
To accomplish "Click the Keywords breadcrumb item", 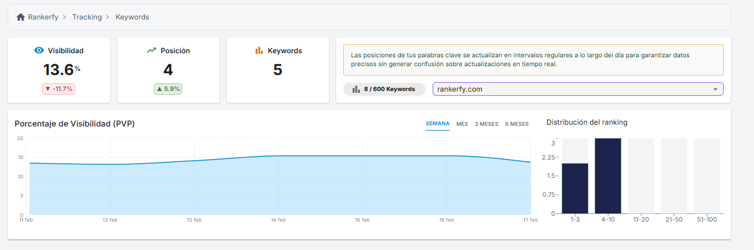I will tap(132, 17).
